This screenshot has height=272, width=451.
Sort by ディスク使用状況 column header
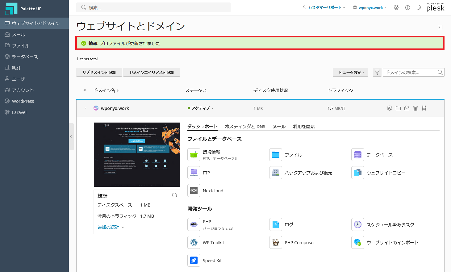(270, 90)
